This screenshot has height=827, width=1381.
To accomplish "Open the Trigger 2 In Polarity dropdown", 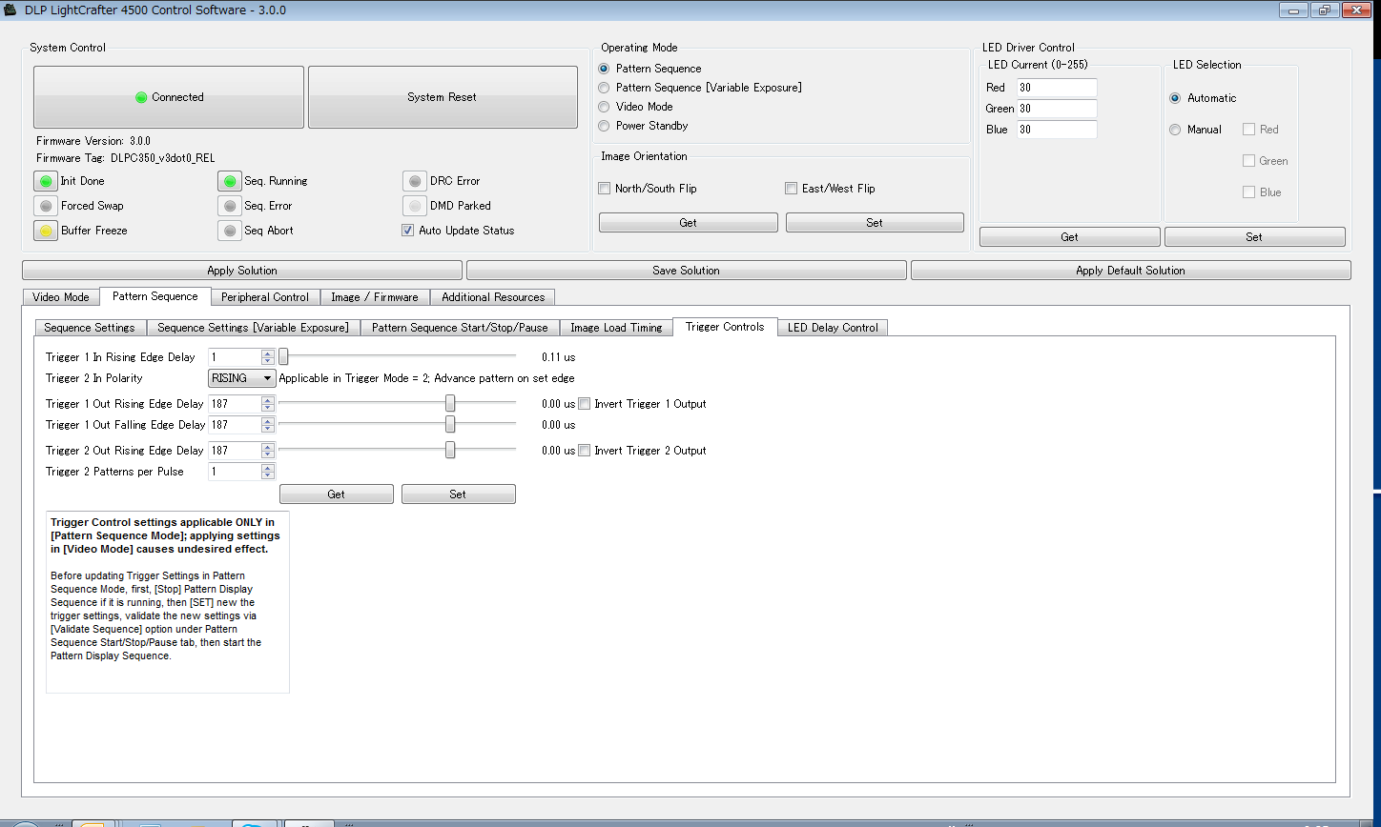I will [x=242, y=378].
